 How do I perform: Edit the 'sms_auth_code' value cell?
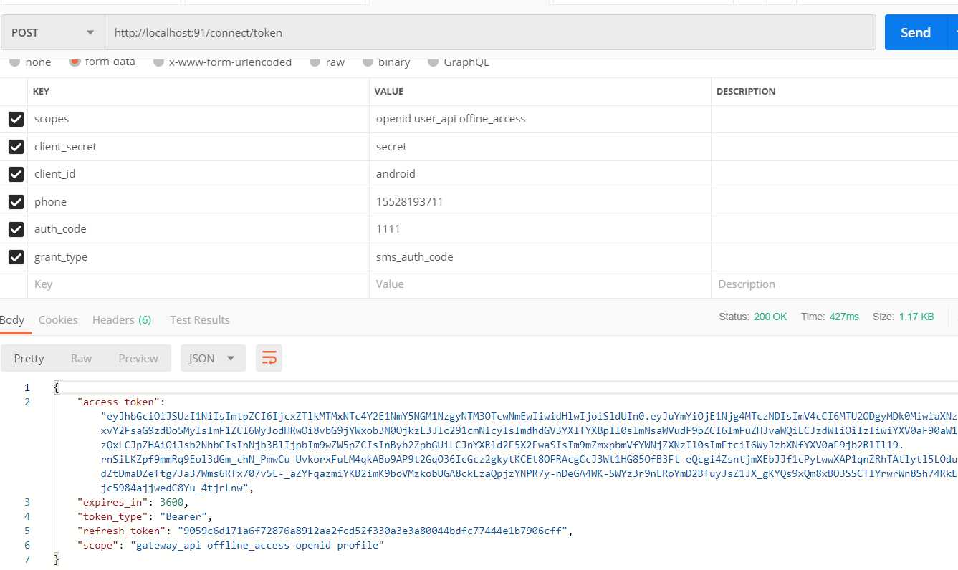[540, 257]
